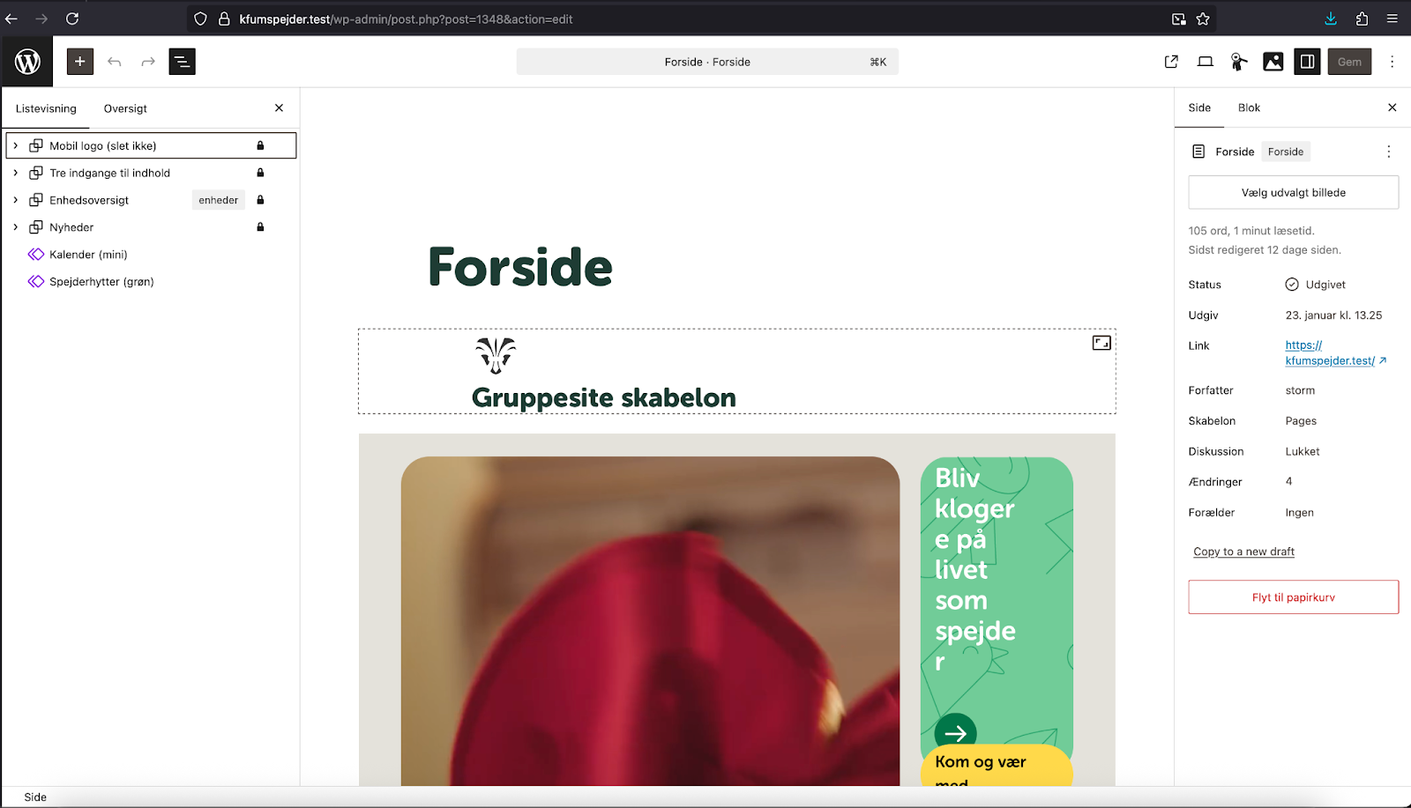Expand the Enhedsoversigt tree item

click(16, 200)
